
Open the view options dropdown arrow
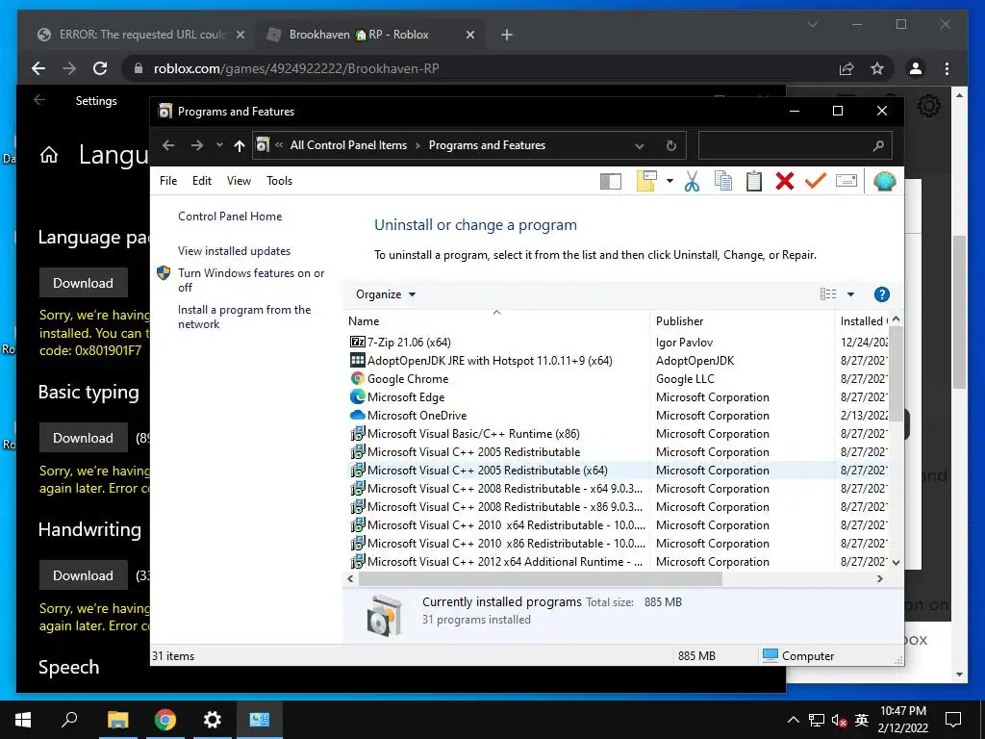[x=850, y=294]
